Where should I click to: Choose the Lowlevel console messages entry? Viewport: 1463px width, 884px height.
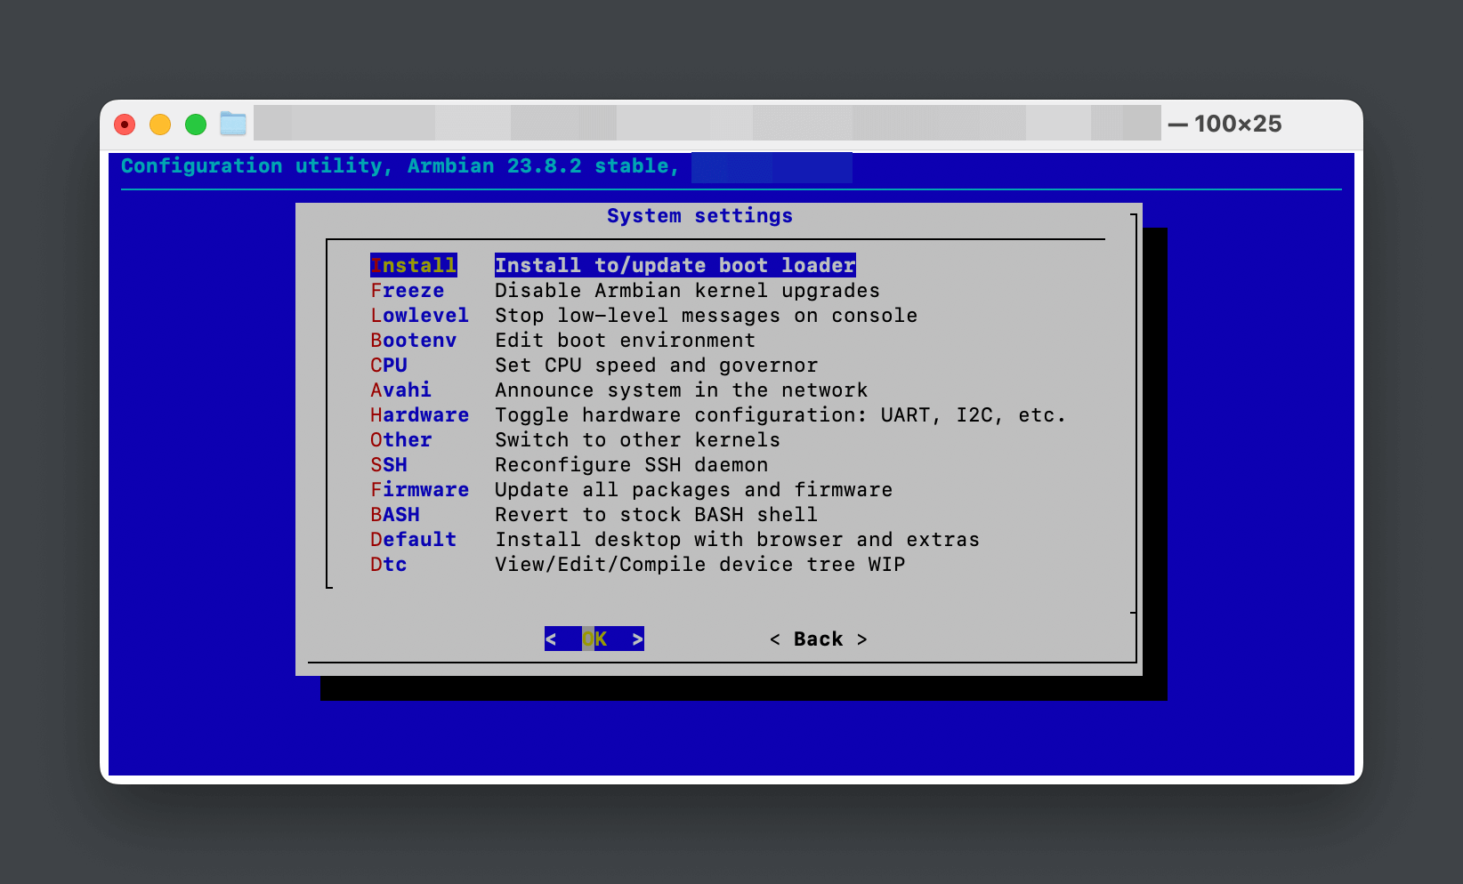click(x=419, y=316)
